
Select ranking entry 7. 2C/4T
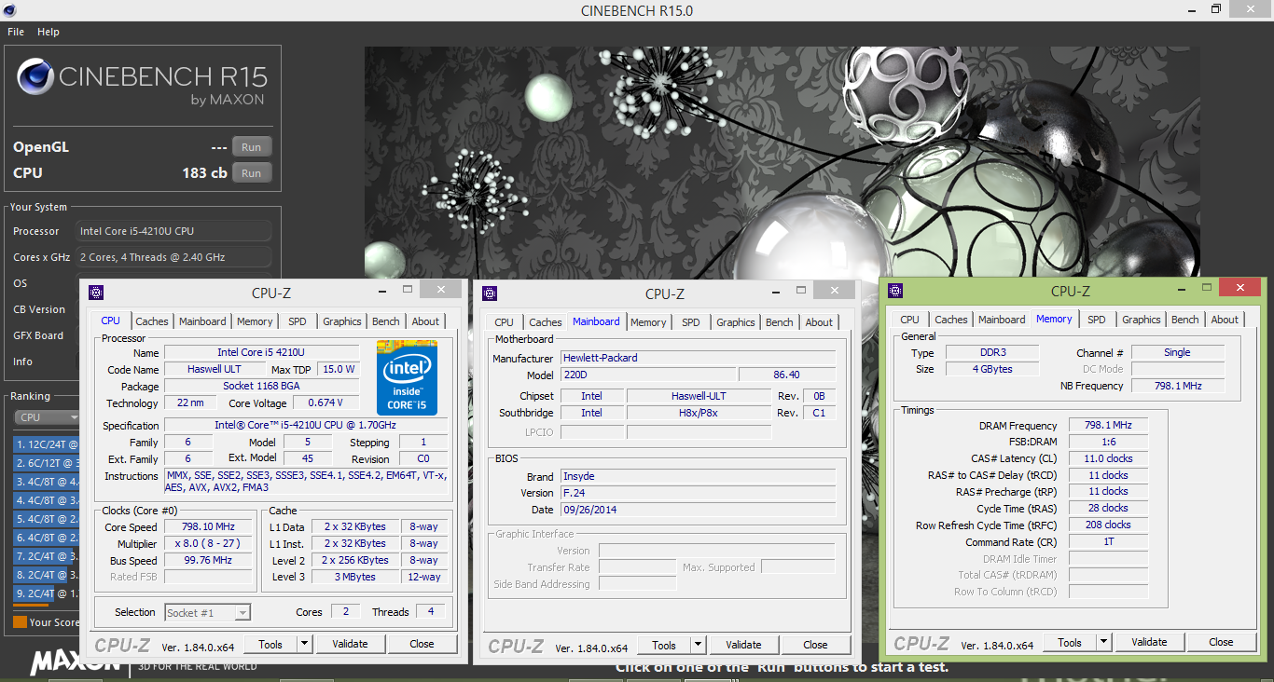[47, 556]
